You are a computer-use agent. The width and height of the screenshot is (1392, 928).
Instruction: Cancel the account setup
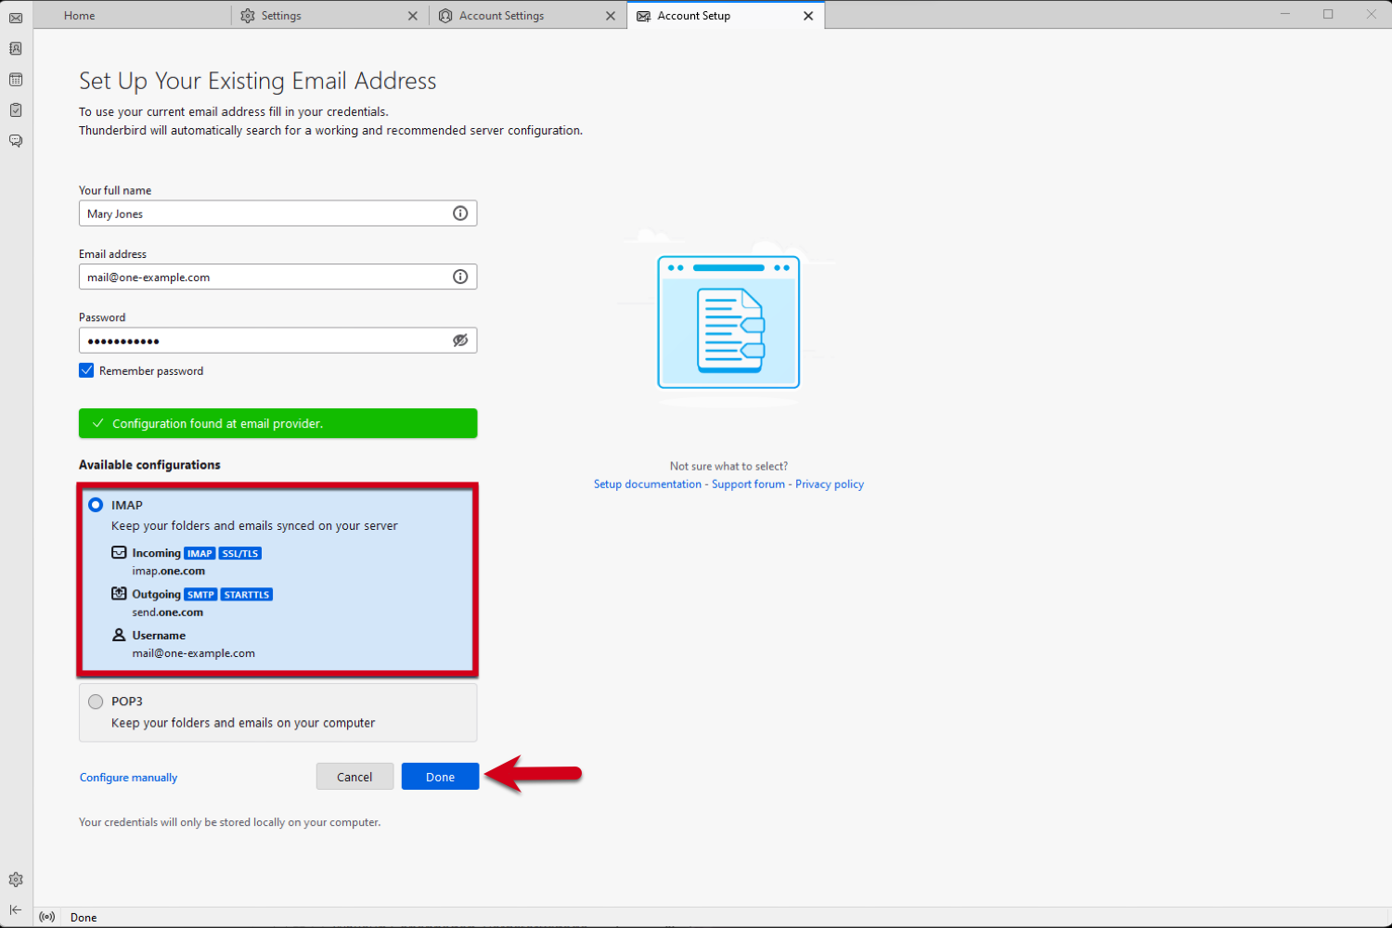tap(354, 776)
